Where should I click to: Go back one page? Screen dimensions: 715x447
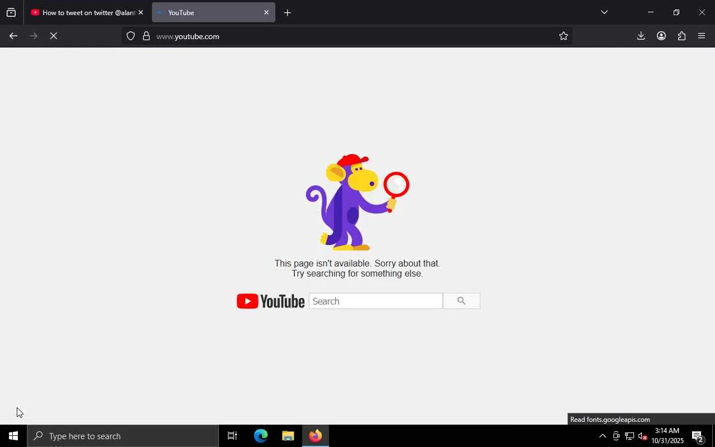13,36
